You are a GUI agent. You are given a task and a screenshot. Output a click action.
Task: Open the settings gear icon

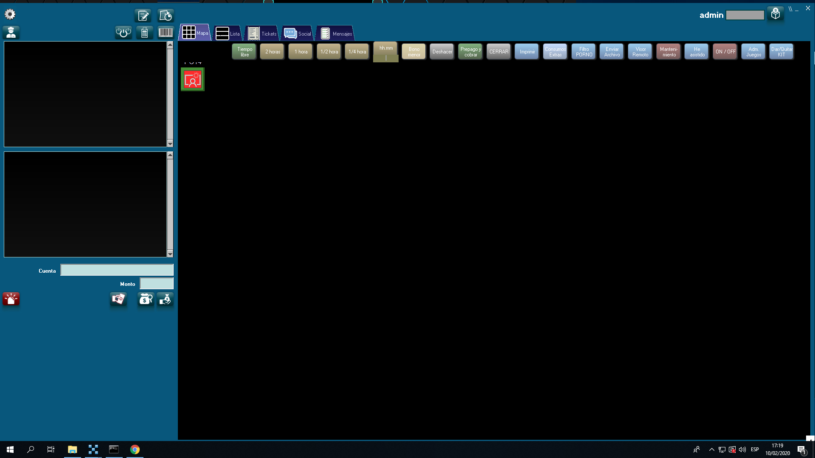coord(10,14)
